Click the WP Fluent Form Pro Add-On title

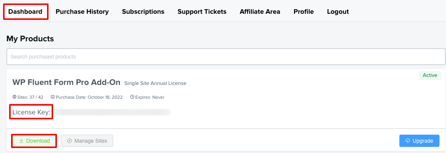[x=66, y=82]
